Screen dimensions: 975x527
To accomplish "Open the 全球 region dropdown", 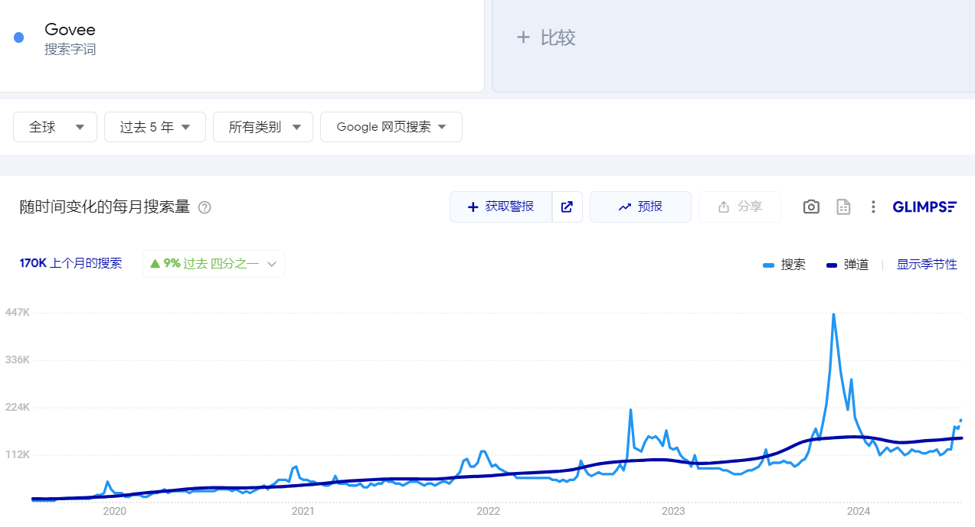I will [x=55, y=127].
